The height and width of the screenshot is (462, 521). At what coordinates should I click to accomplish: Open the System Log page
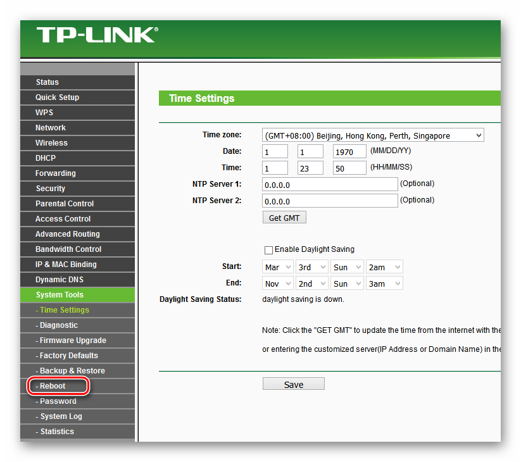(x=61, y=416)
